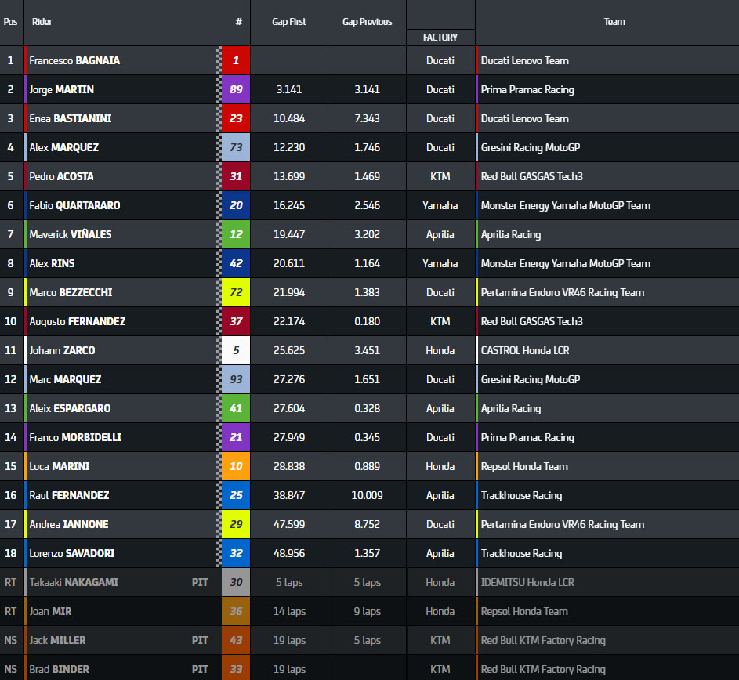Image resolution: width=739 pixels, height=680 pixels.
Task: Open retired rider Takaaki NAKAGAMI
Action: [x=74, y=582]
